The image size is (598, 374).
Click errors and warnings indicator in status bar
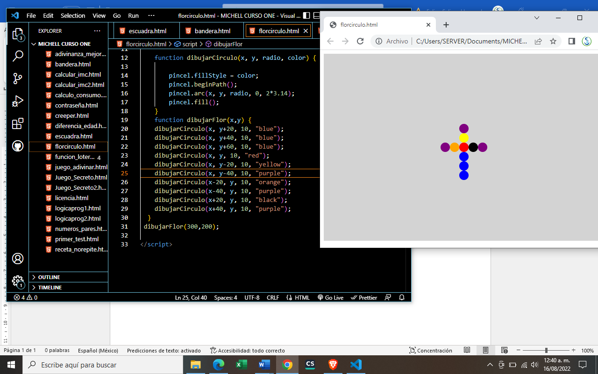[x=25, y=297]
